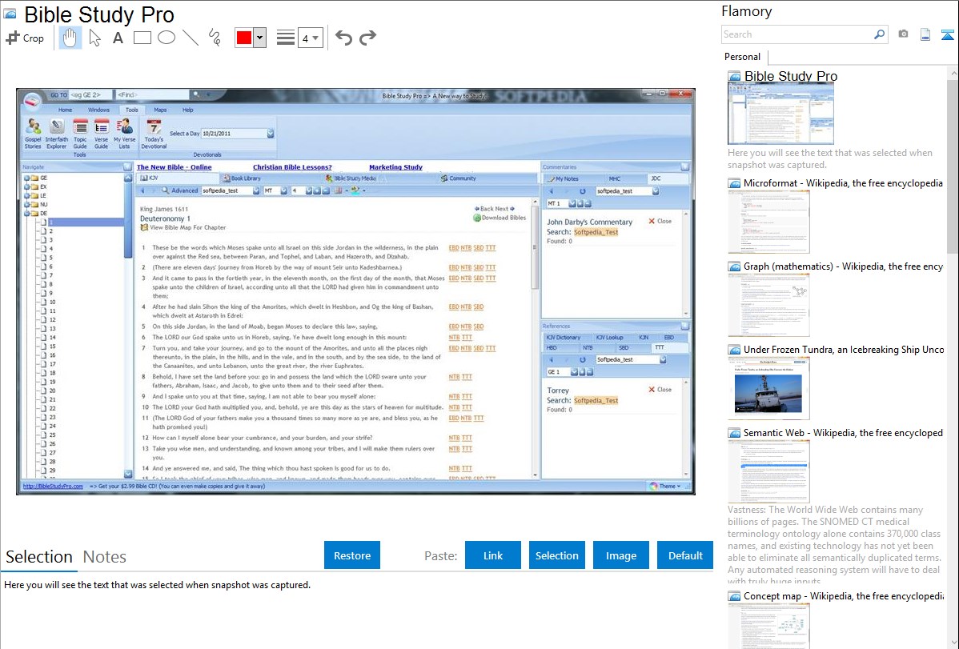Switch to the Community tab
Viewport: 959px width, 649px height.
pyautogui.click(x=459, y=178)
